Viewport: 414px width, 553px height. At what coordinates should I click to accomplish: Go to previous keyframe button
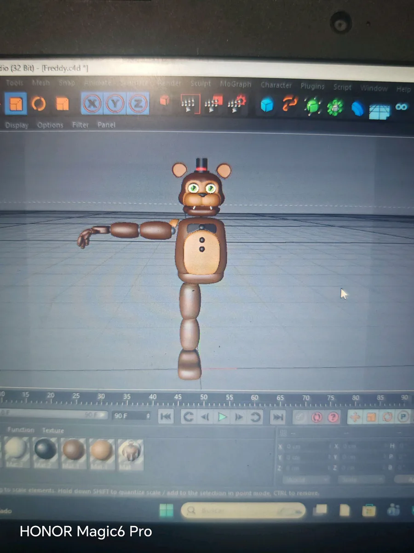pos(188,417)
